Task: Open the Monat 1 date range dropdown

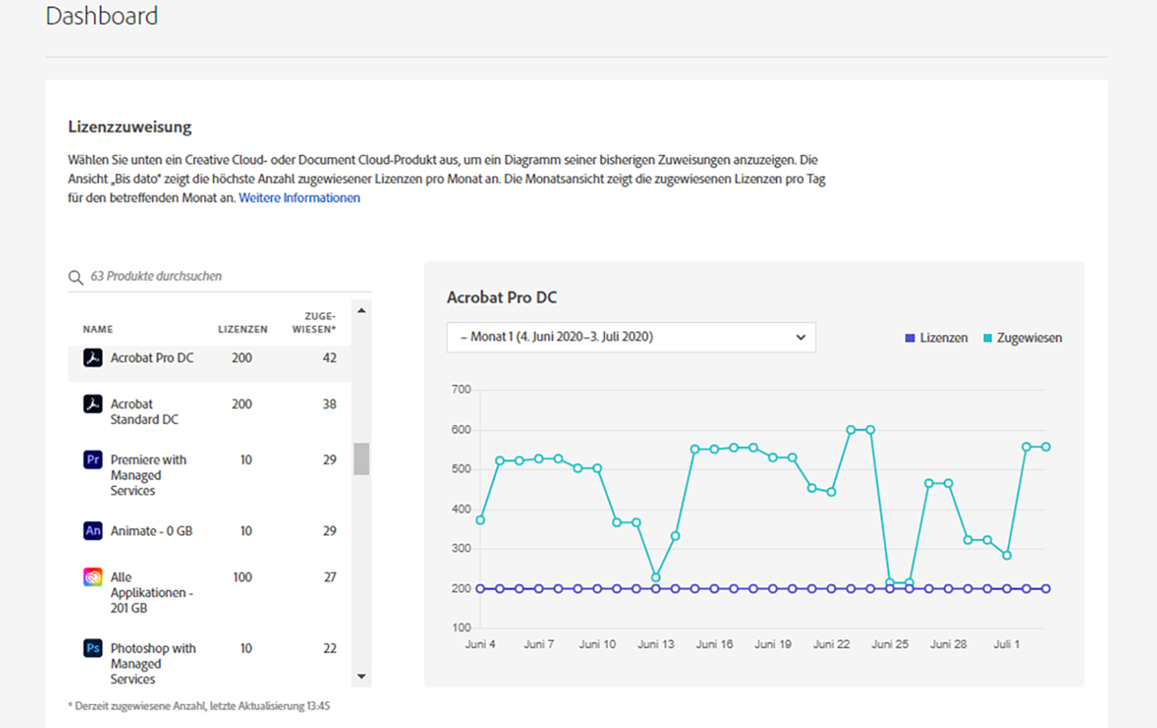Action: pyautogui.click(x=631, y=338)
